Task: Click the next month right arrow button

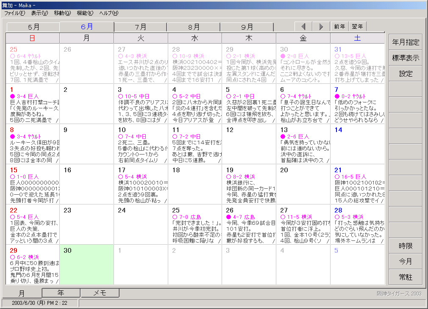Action: 321,26
